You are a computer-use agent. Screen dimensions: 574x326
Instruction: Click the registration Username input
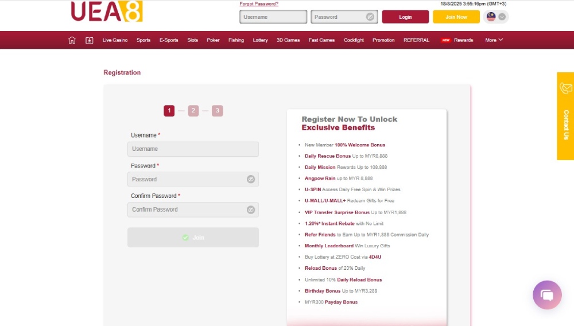pos(193,149)
